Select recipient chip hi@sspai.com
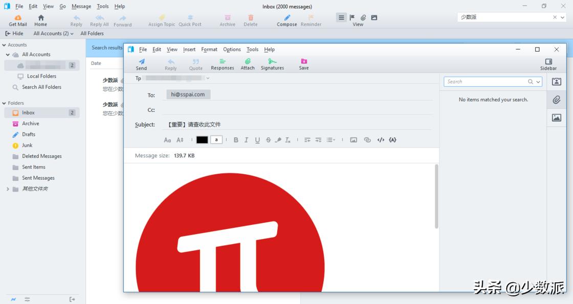This screenshot has height=304, width=573. (x=188, y=95)
